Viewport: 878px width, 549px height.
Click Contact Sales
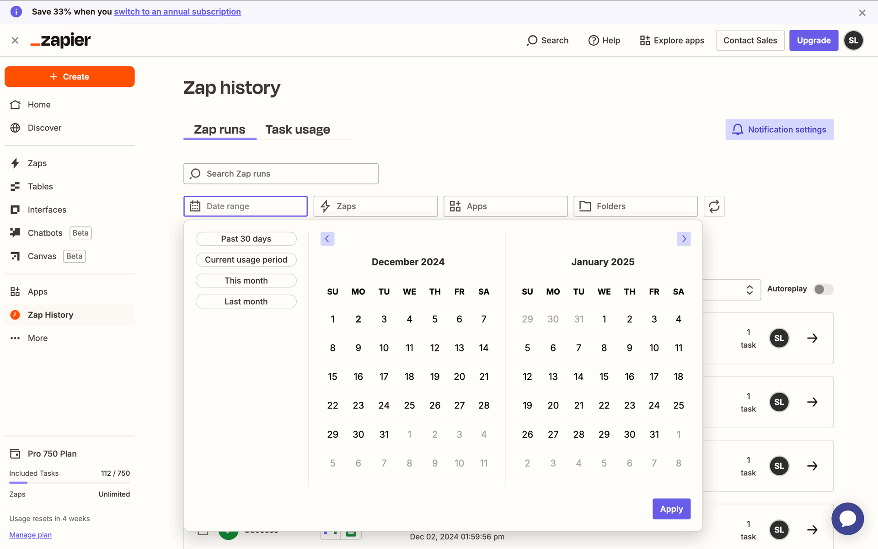(750, 40)
